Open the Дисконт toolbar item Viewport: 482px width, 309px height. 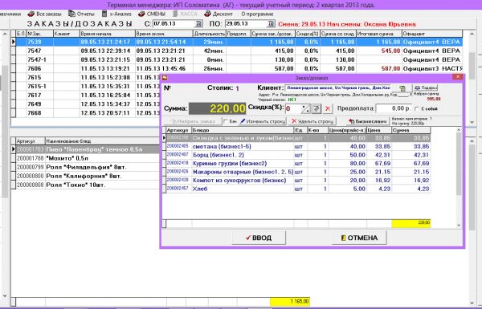(x=219, y=14)
